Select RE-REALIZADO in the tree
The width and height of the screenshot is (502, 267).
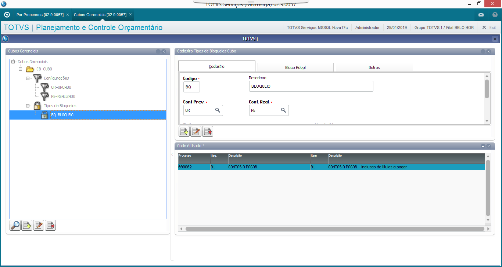tap(63, 96)
